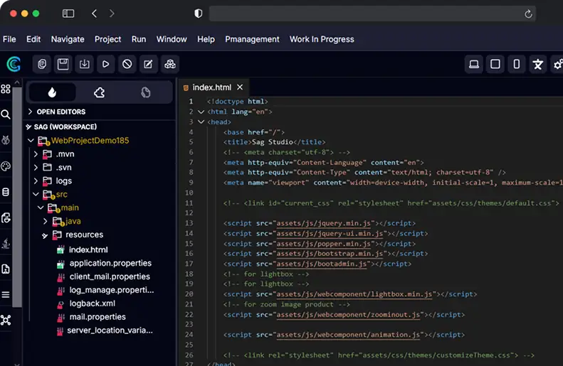Viewport: 563px width, 366px height.
Task: Collapse the resources folder
Action: pos(45,235)
